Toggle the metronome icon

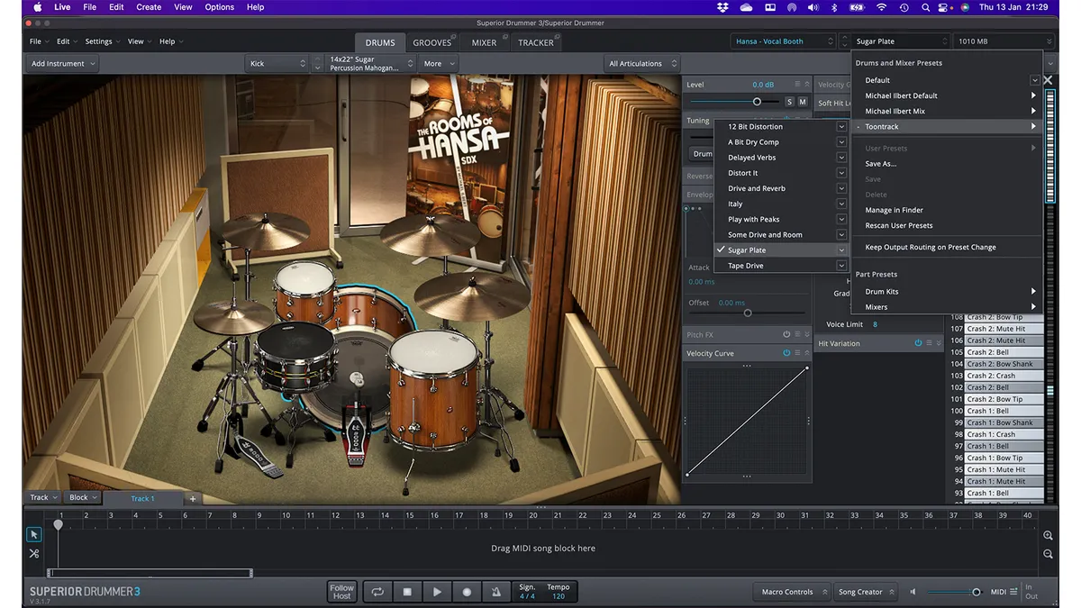click(495, 592)
